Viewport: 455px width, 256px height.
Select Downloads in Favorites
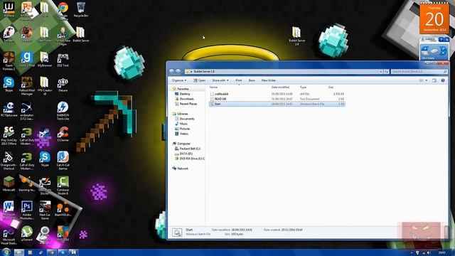coord(184,99)
